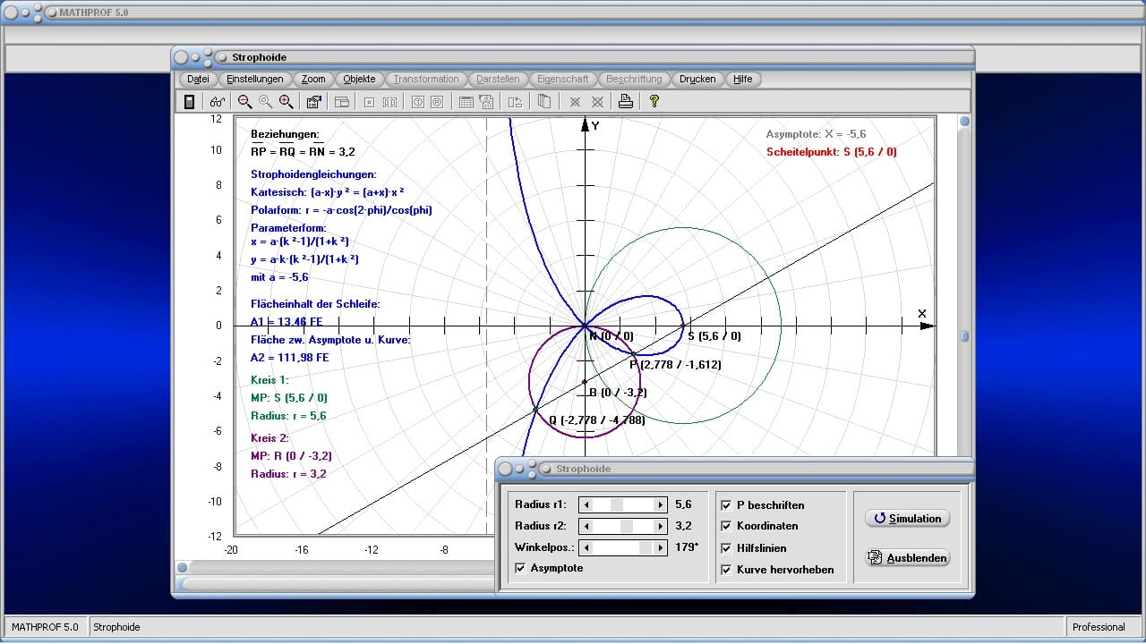Click the zoom out magnifier with minus
This screenshot has height=644, width=1146.
click(244, 102)
